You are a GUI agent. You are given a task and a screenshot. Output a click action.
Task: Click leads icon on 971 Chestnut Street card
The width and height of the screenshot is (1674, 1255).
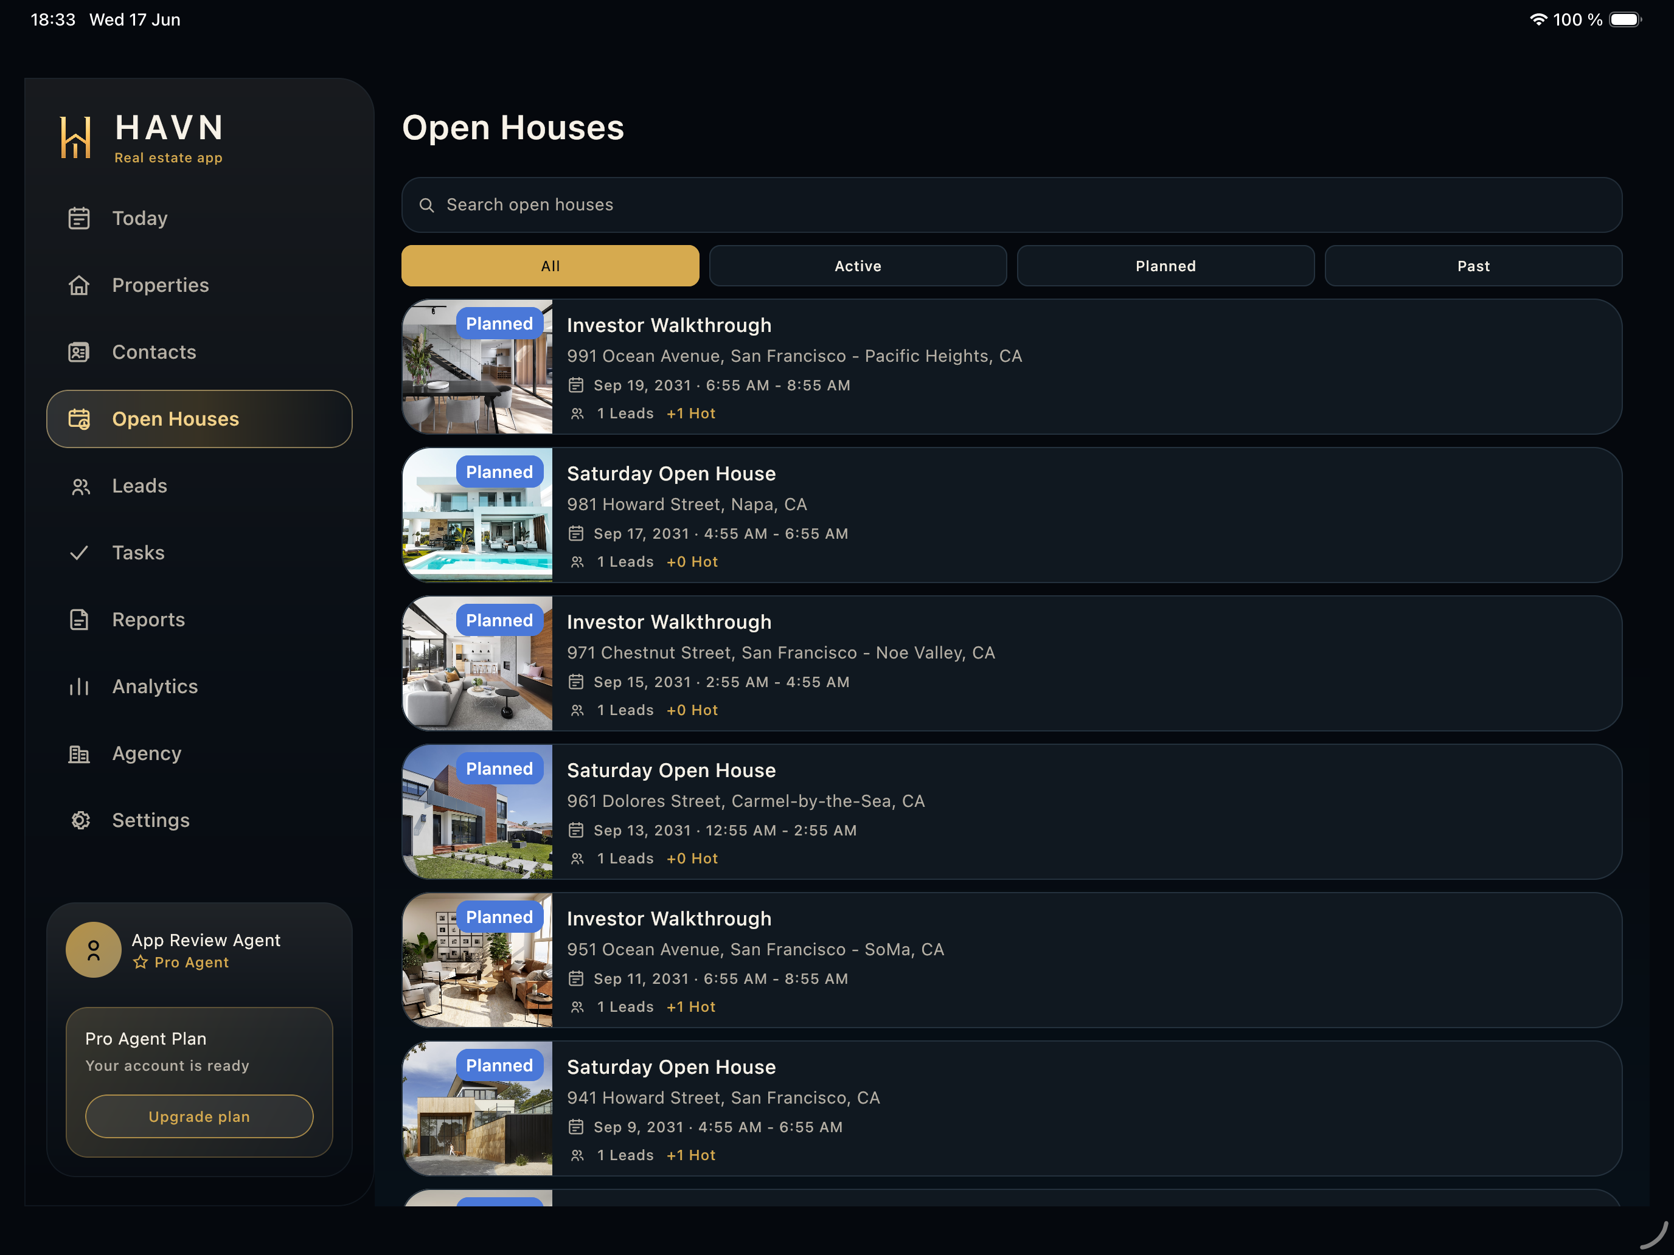577,710
